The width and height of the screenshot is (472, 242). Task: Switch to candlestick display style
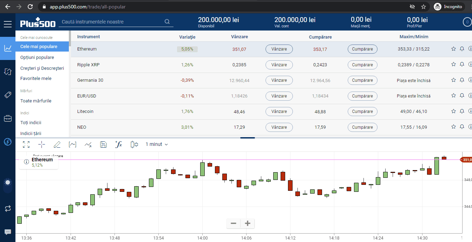[134, 144]
